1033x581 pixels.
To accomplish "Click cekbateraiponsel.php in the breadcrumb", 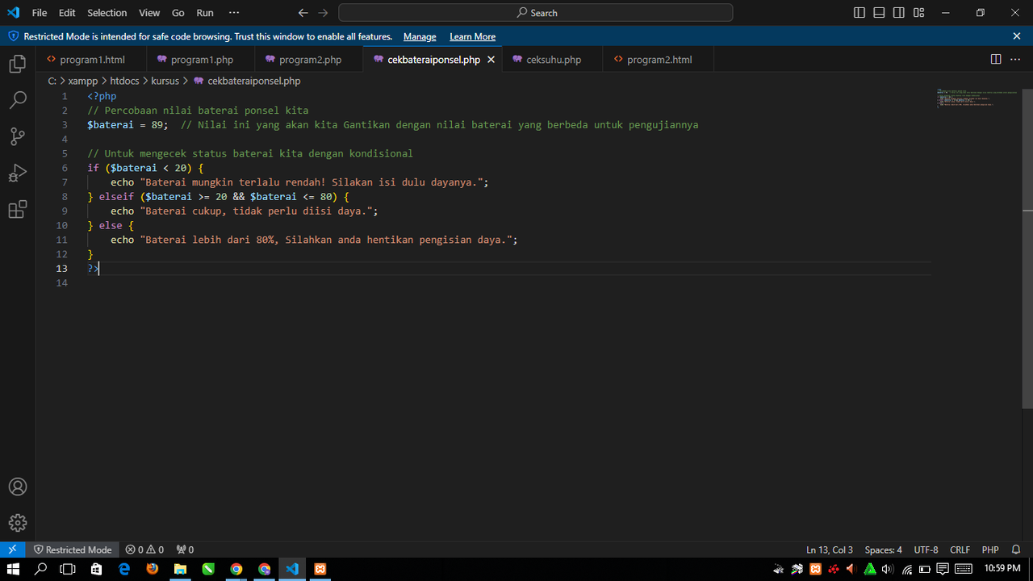I will (x=253, y=81).
